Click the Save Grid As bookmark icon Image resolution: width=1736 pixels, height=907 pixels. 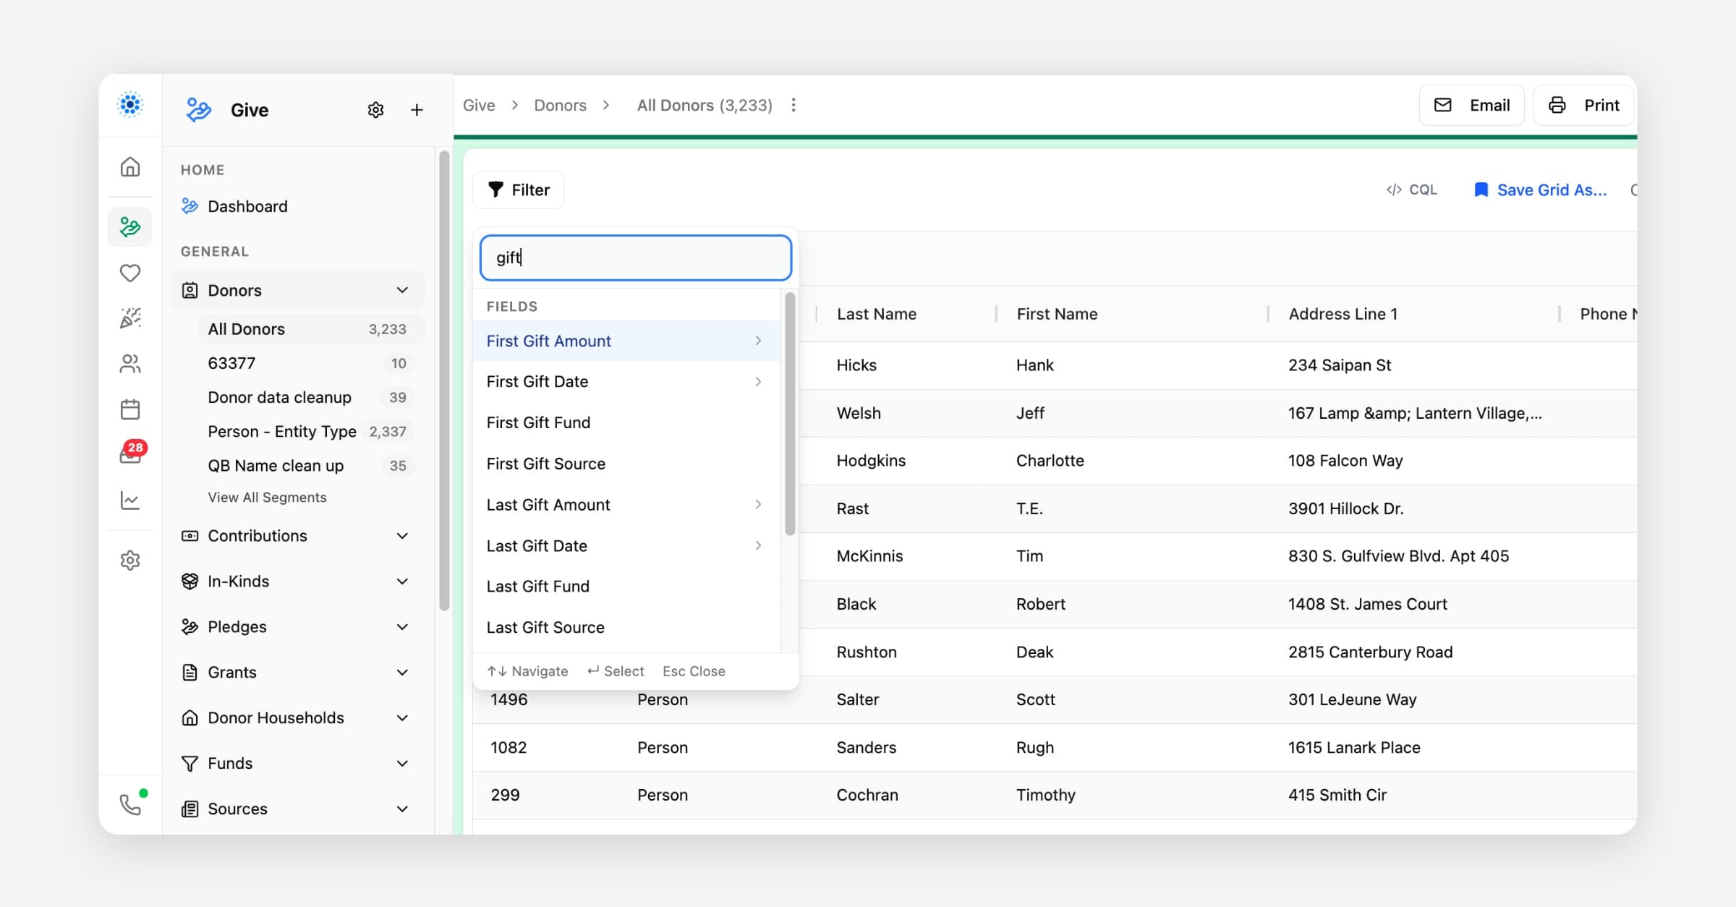[x=1481, y=190]
